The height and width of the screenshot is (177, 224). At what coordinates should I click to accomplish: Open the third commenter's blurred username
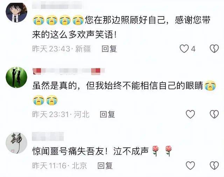coord(48,136)
